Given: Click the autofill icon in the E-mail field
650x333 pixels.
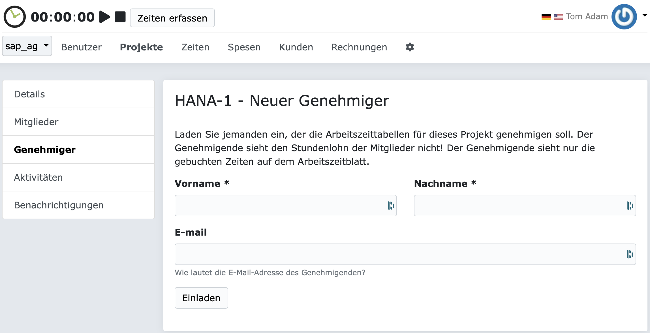Looking at the screenshot, I should click(x=630, y=254).
